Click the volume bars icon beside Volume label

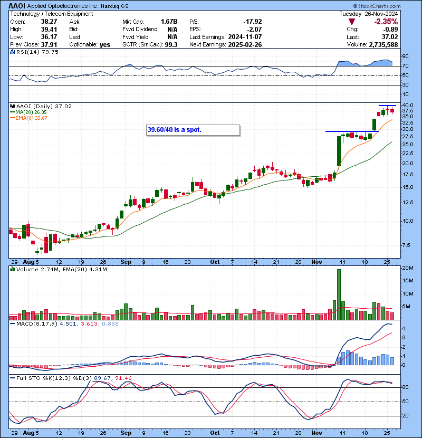coord(12,269)
